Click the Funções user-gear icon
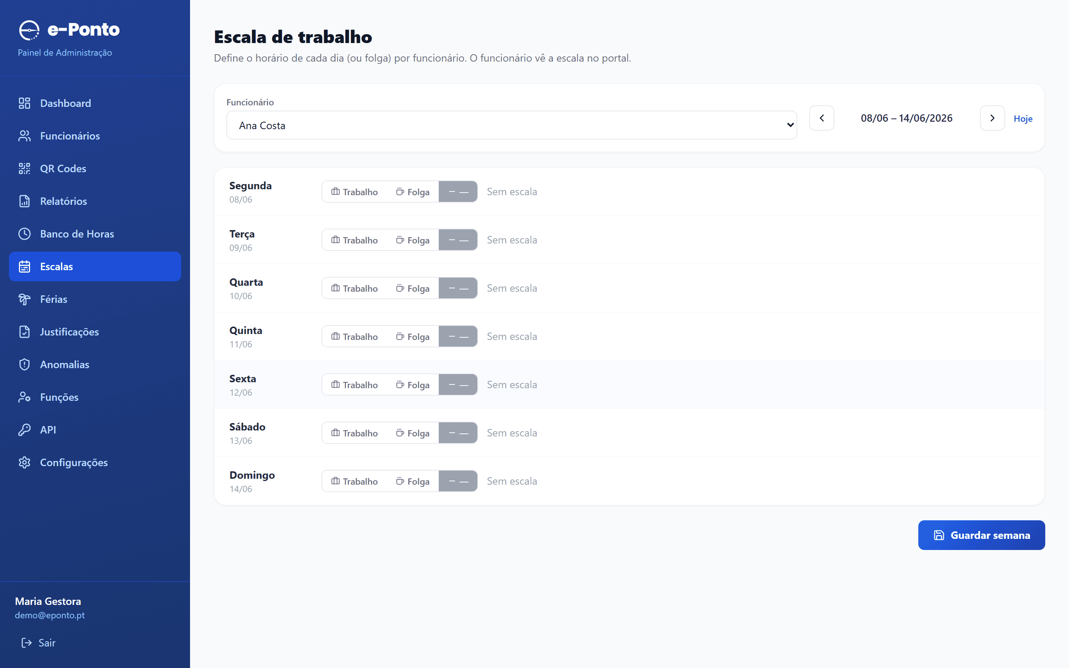Image resolution: width=1069 pixels, height=668 pixels. click(24, 397)
